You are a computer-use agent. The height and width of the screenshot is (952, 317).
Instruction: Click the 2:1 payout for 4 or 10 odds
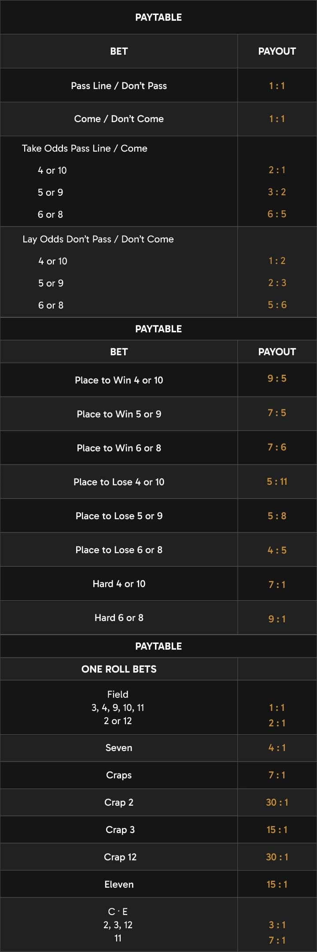point(277,170)
